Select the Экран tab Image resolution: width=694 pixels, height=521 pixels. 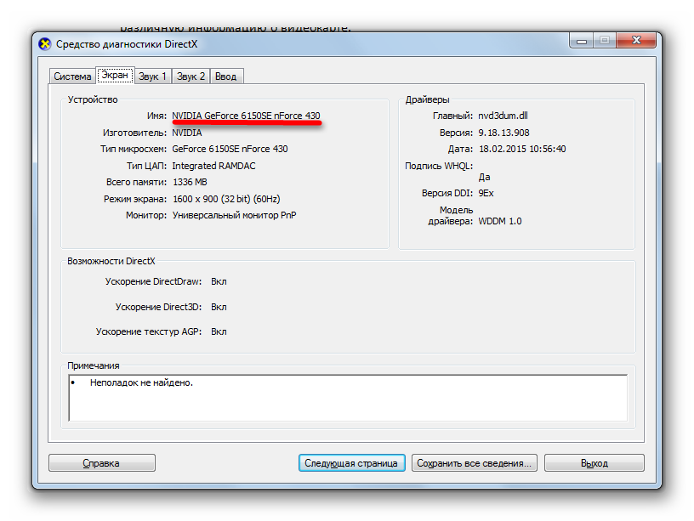(114, 75)
